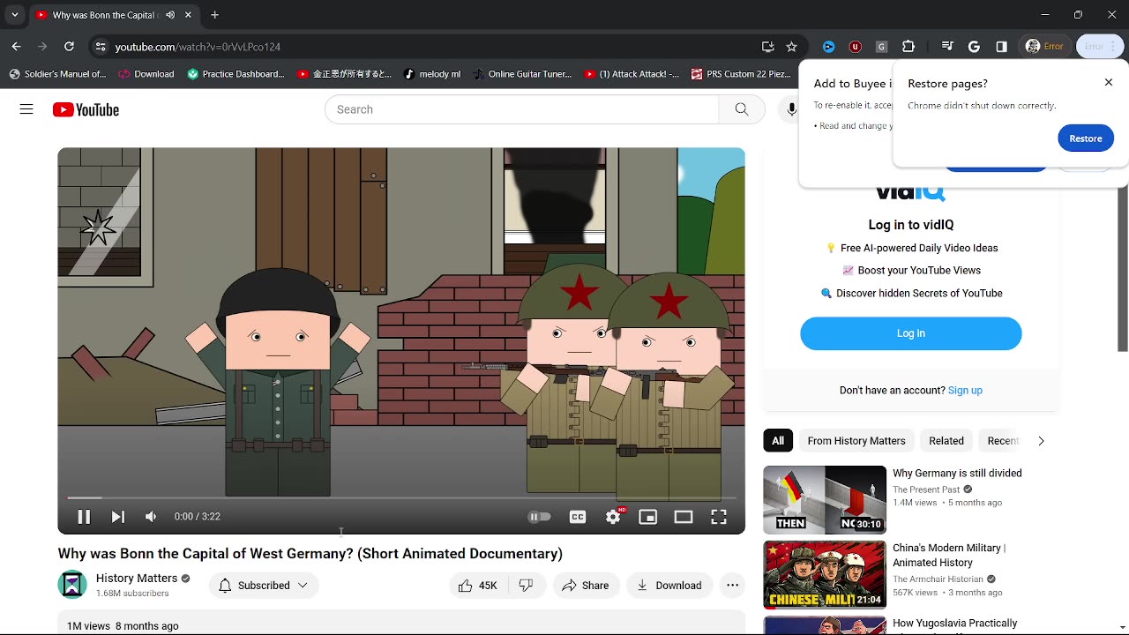
Task: Select From History Matters chip
Action: [x=856, y=441]
